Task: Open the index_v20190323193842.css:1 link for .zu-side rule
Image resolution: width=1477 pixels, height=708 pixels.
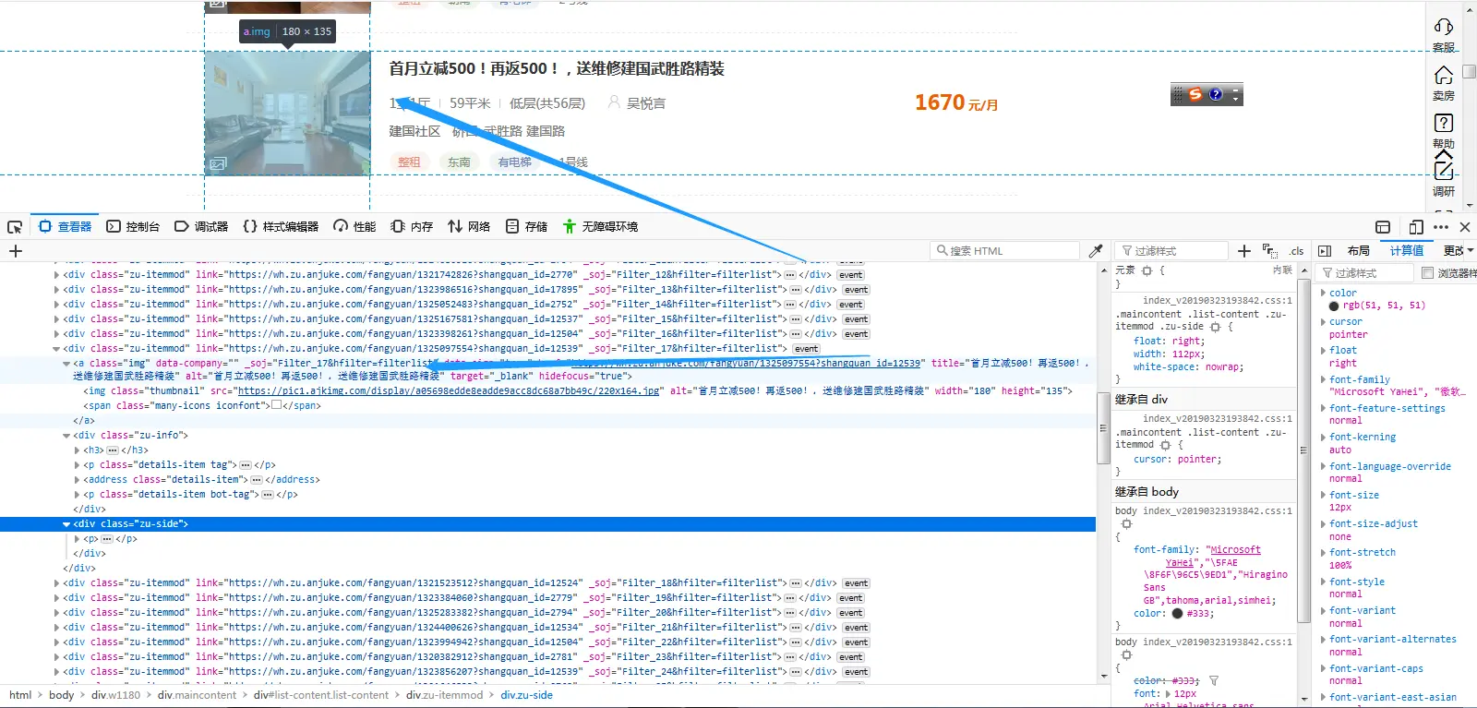Action: pos(1218,300)
